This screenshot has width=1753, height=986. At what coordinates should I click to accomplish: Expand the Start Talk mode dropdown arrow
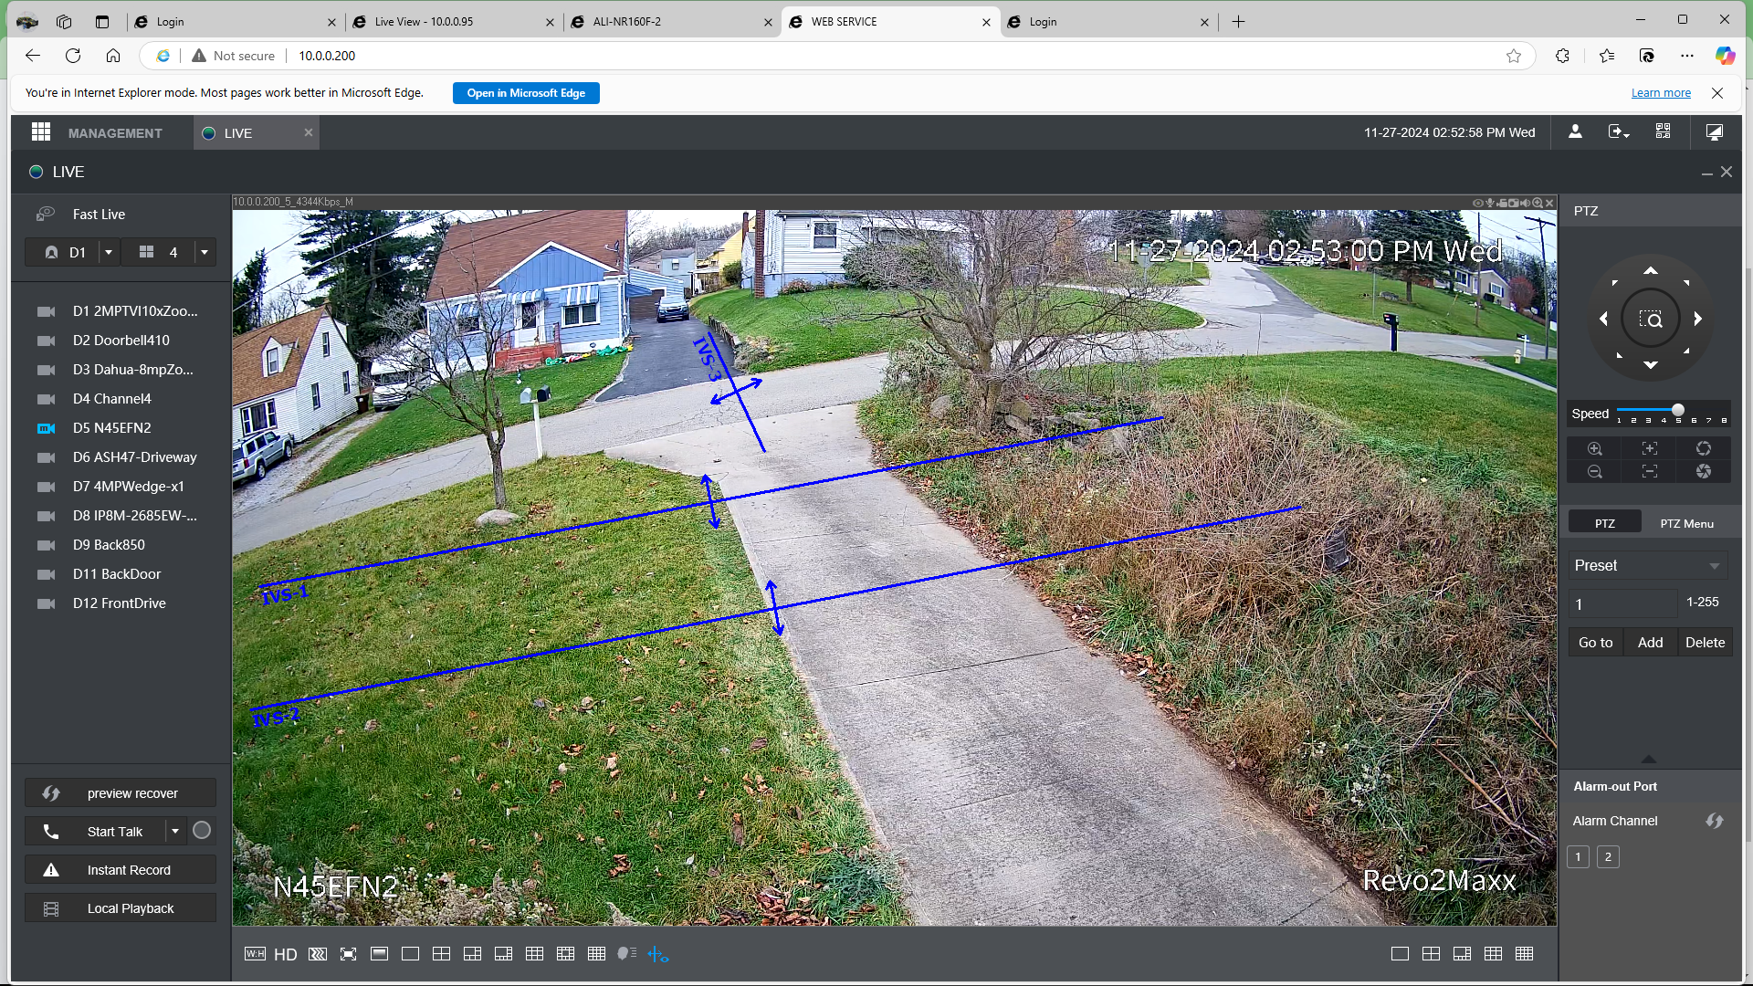click(175, 831)
